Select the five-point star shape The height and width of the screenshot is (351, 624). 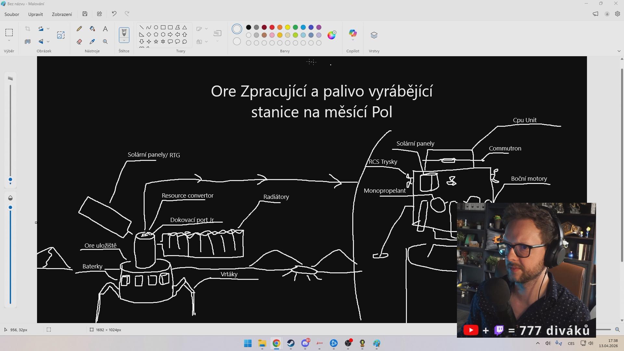tap(156, 42)
